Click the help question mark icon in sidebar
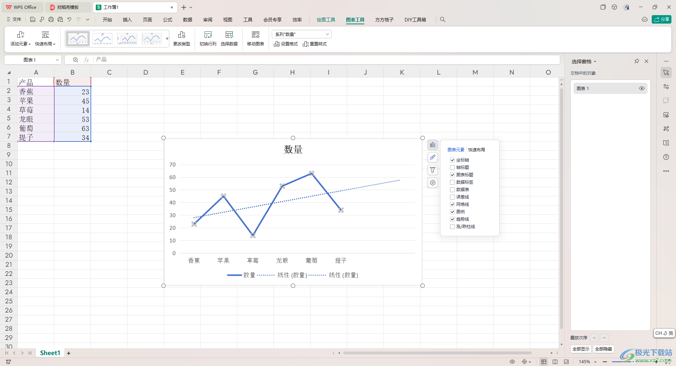 coord(666,157)
